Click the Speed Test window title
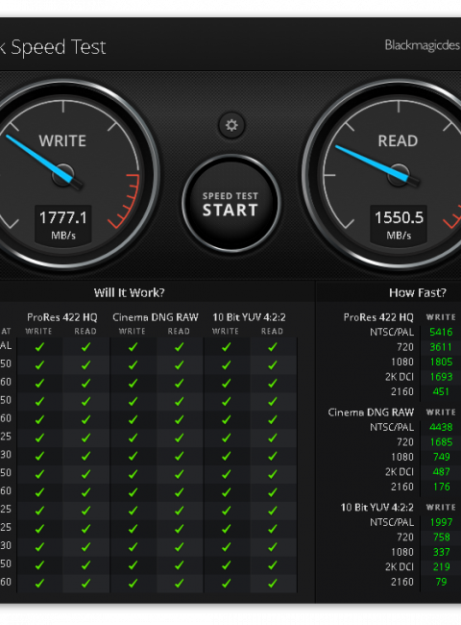The image size is (461, 625). coord(53,47)
